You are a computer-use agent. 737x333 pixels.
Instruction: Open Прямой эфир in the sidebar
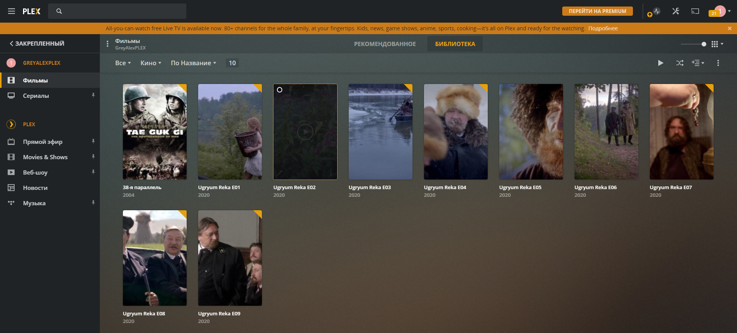(43, 142)
